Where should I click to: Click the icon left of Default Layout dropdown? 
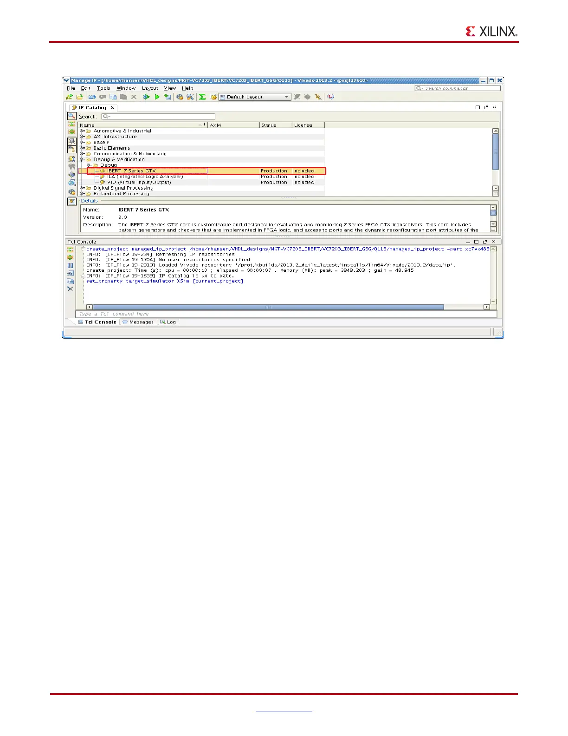coord(213,97)
